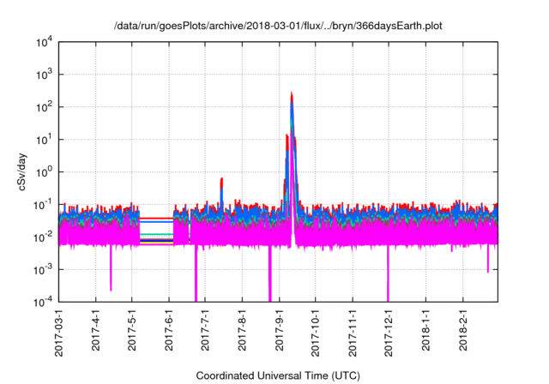Screen dimensions: 549x384
Task: Click the 10^4 y-axis tick label
Action: (43, 42)
